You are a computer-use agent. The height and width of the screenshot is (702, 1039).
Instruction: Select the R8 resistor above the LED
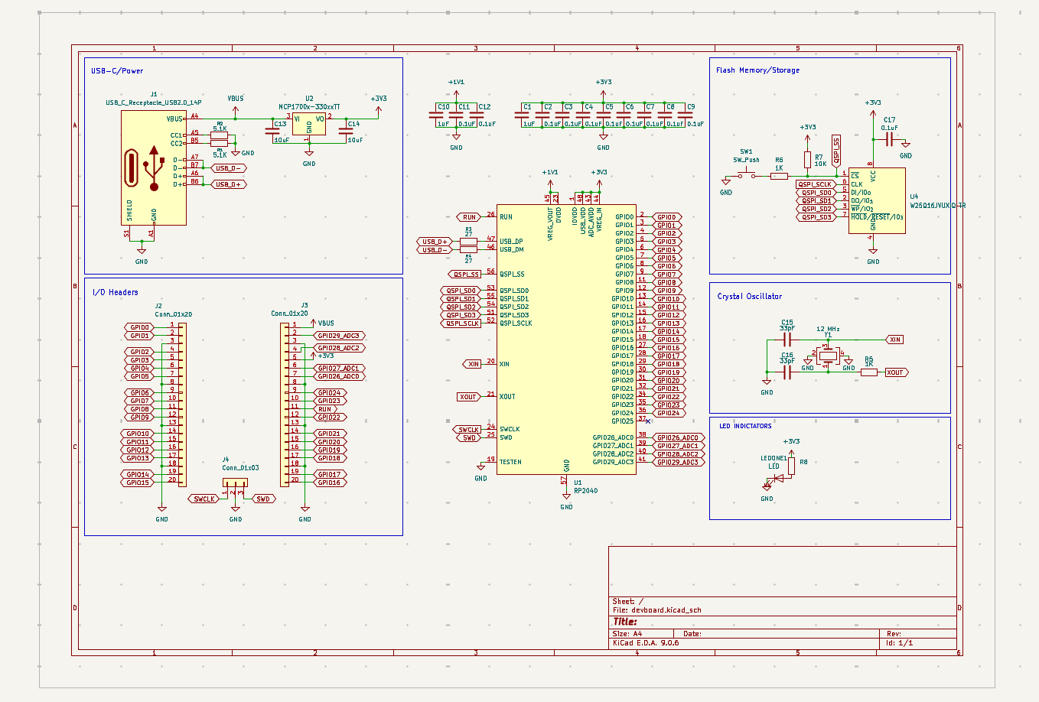pyautogui.click(x=791, y=466)
